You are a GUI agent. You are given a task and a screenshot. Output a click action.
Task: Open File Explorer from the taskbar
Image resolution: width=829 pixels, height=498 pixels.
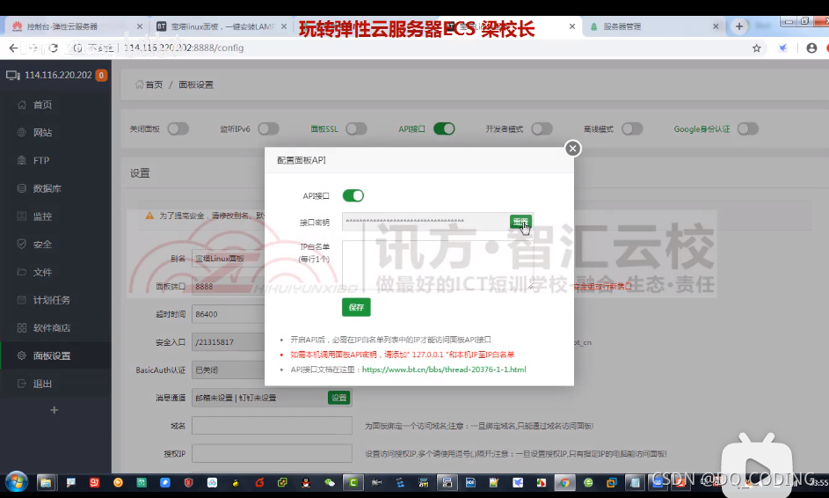click(46, 483)
